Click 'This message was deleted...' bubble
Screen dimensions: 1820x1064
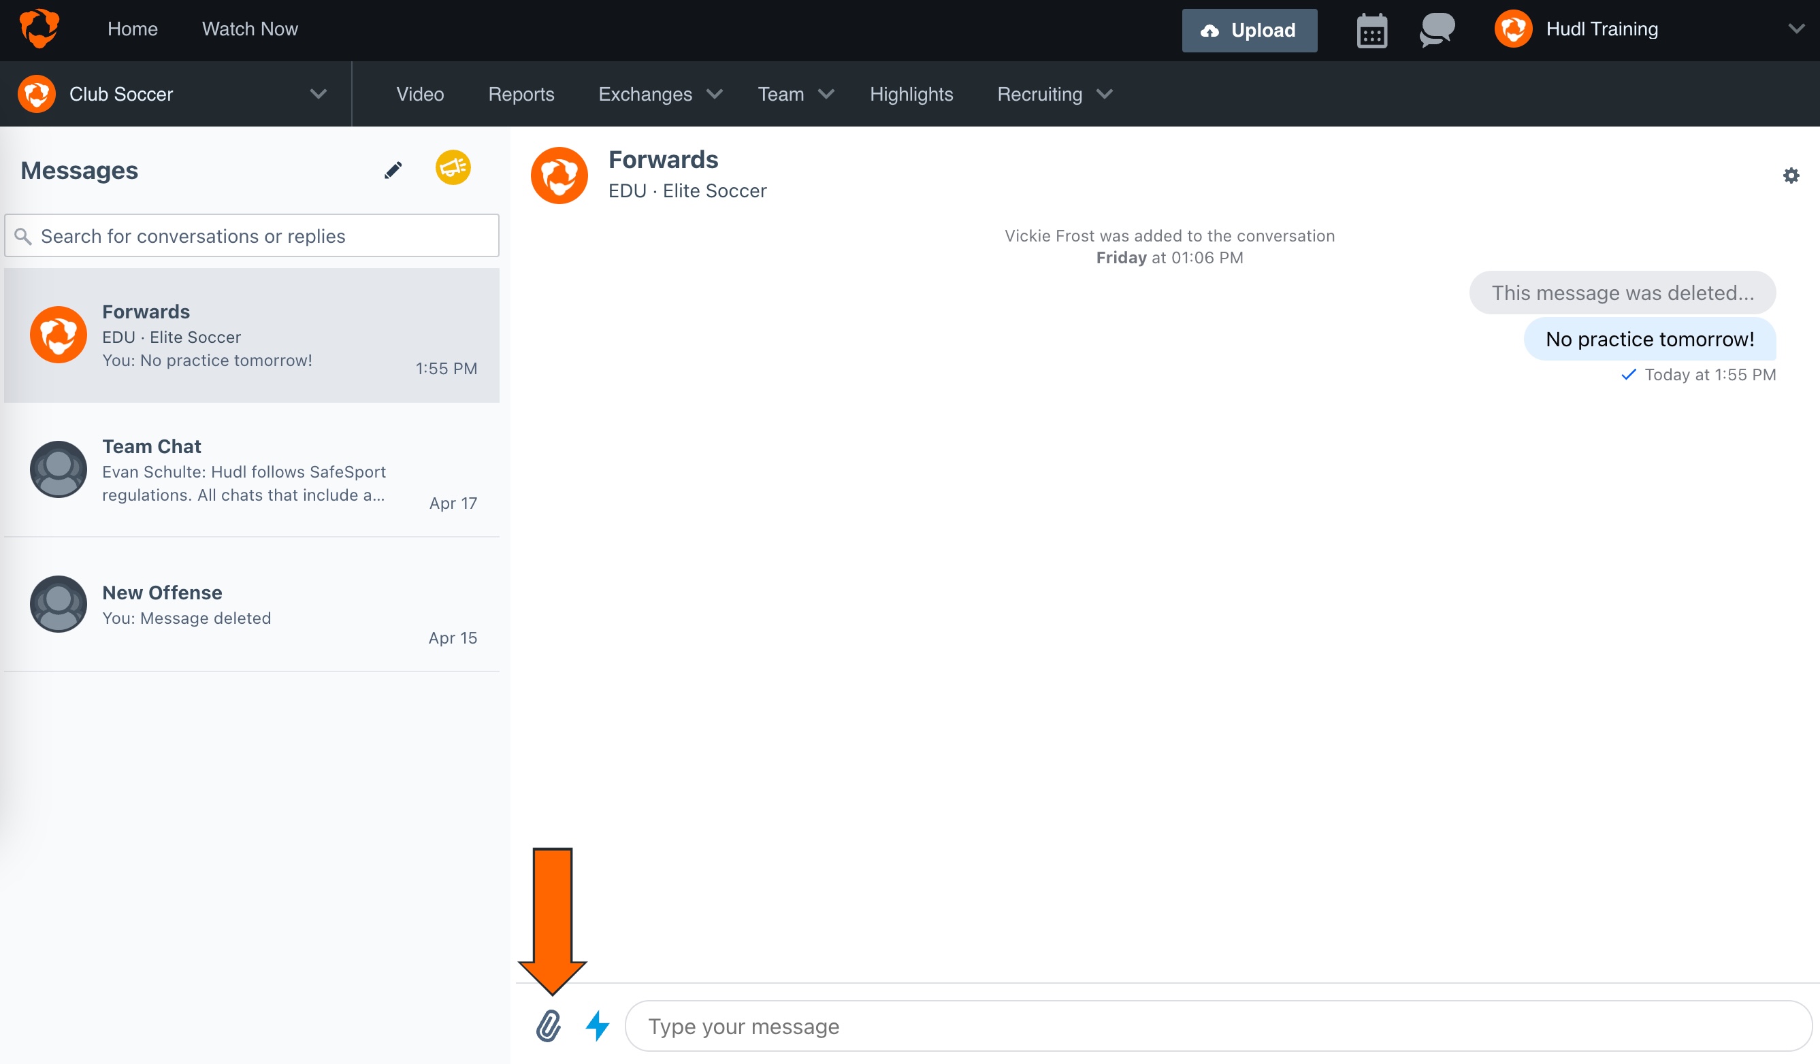tap(1622, 293)
